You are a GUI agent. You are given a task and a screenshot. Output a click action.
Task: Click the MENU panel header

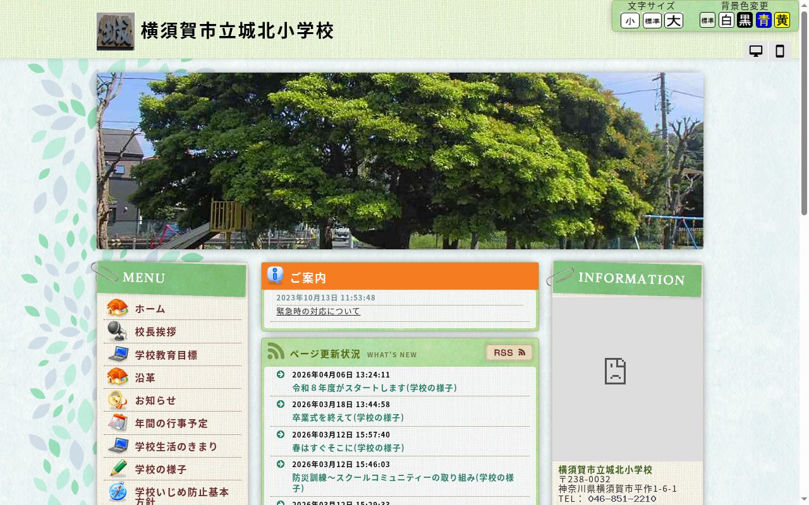tap(171, 278)
